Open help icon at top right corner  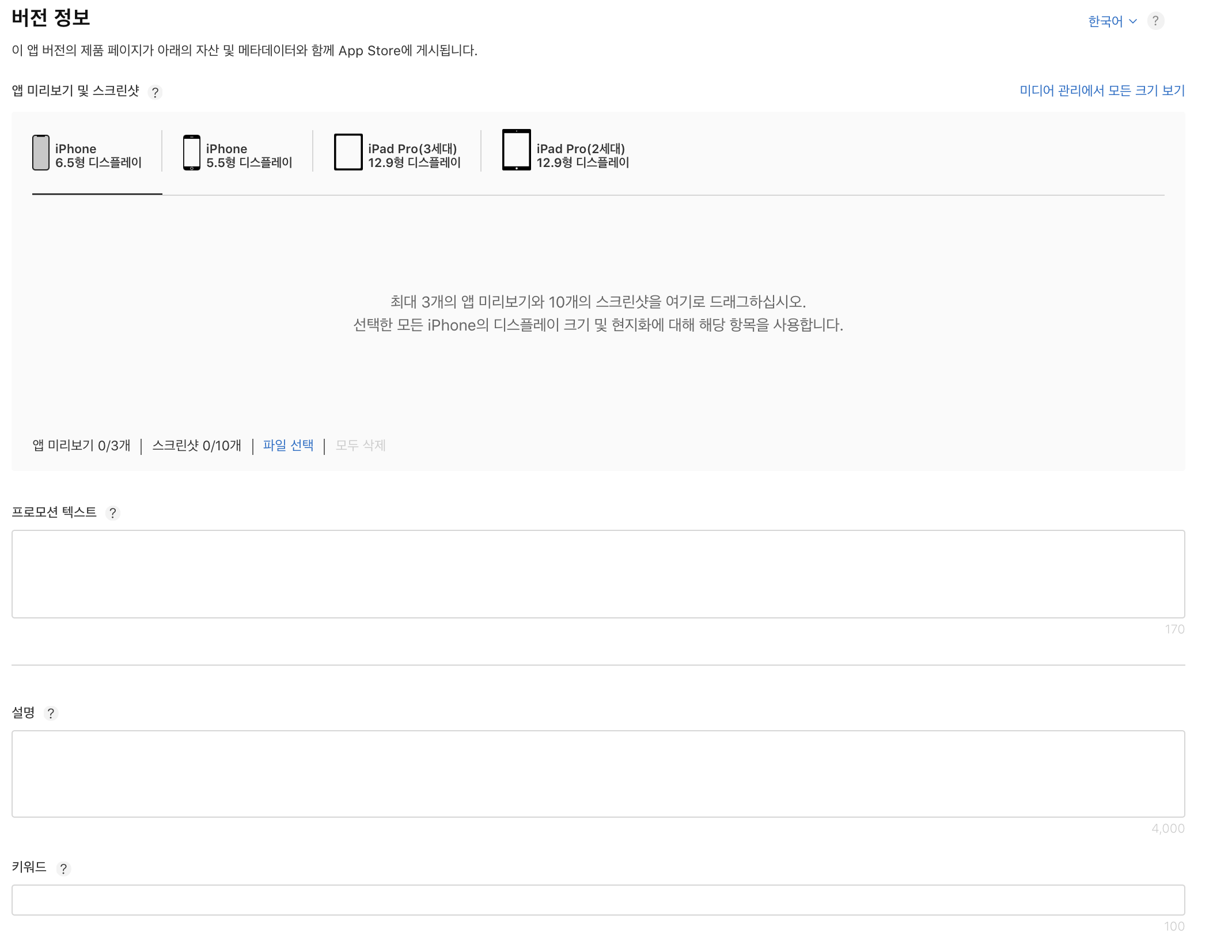click(x=1155, y=21)
